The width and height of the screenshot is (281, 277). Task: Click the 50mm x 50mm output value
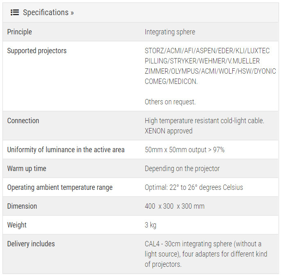tap(184, 150)
